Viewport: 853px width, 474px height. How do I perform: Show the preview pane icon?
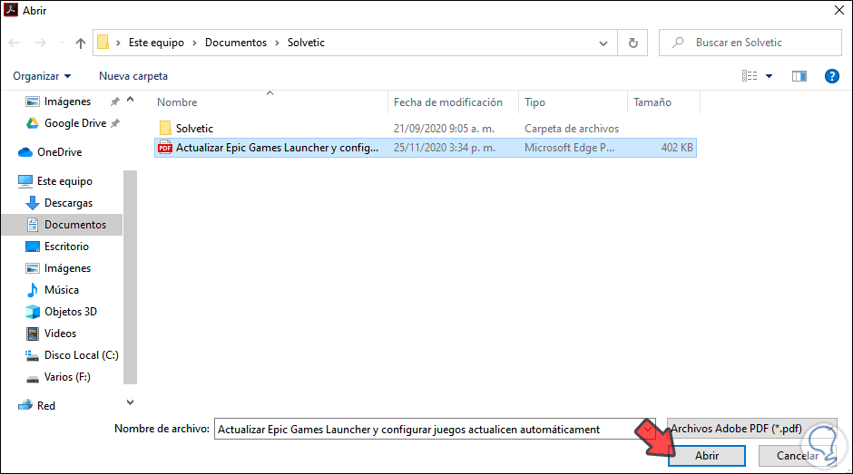(x=799, y=76)
